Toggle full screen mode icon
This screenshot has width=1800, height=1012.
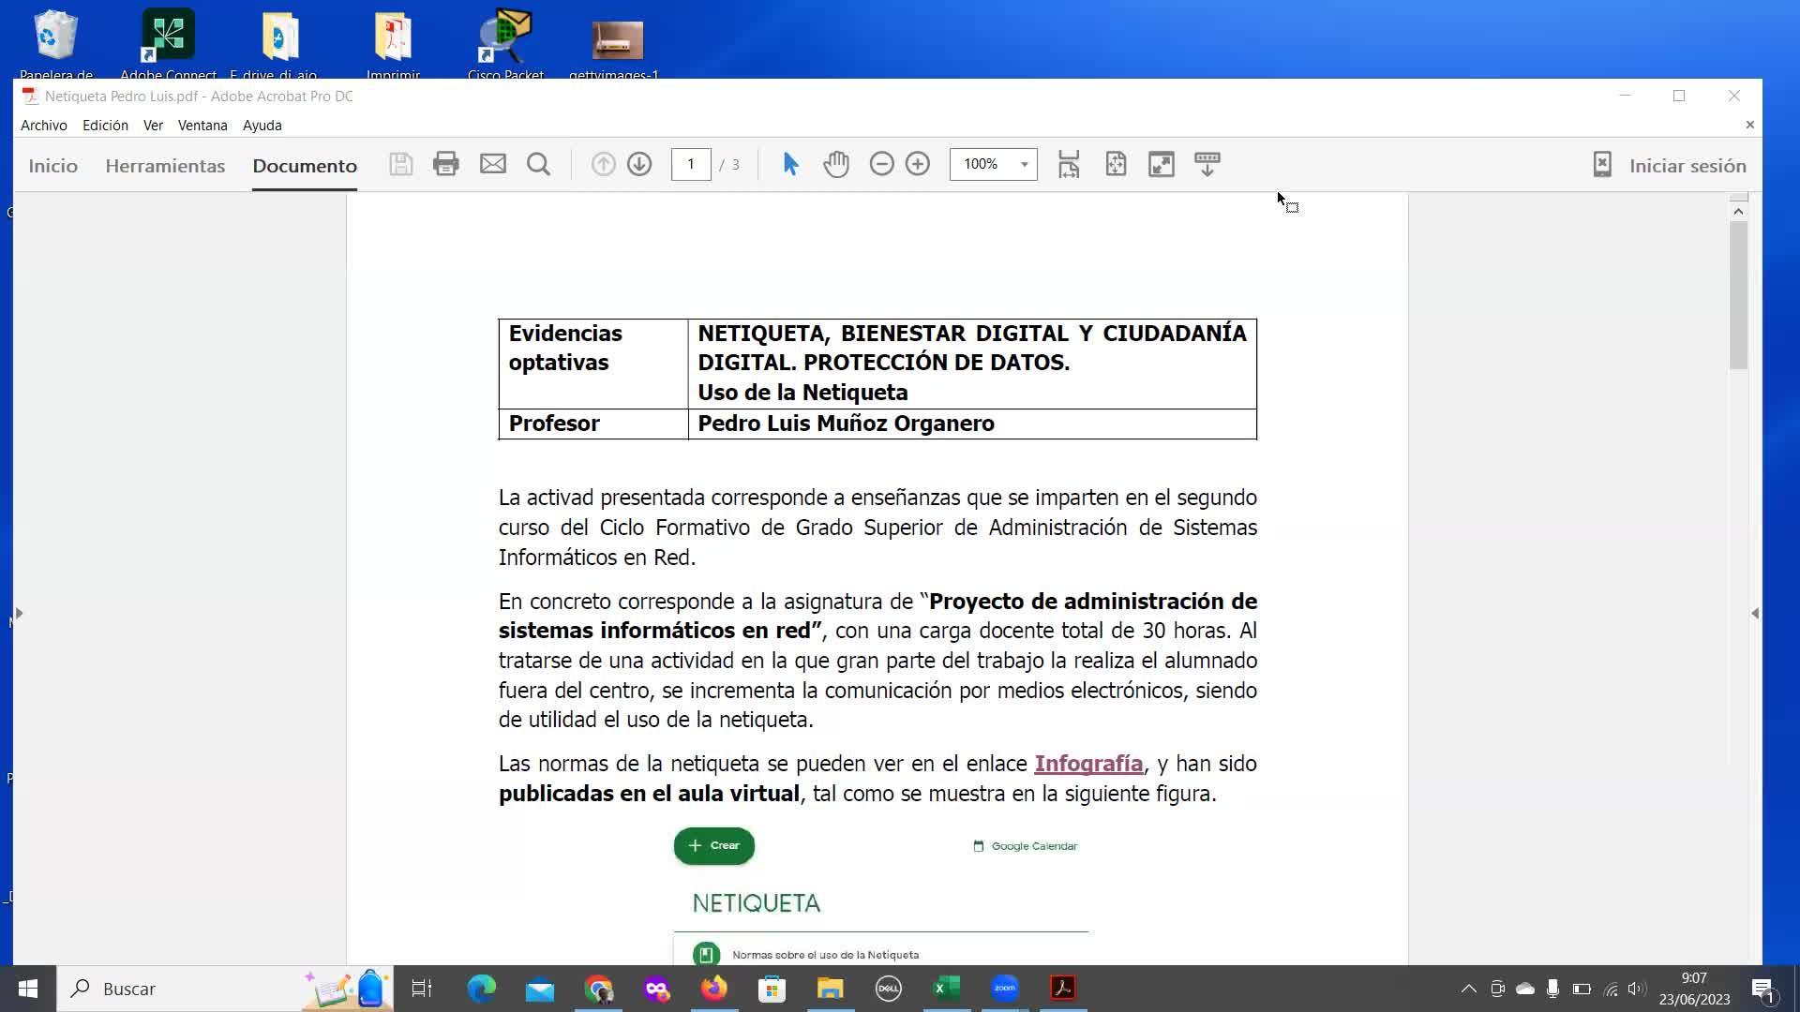click(x=1161, y=164)
